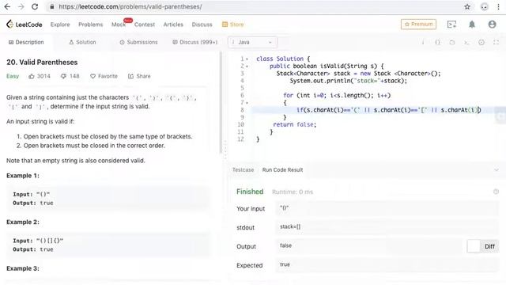Click the lock icon in address bar
The image size is (506, 285).
(51, 7)
